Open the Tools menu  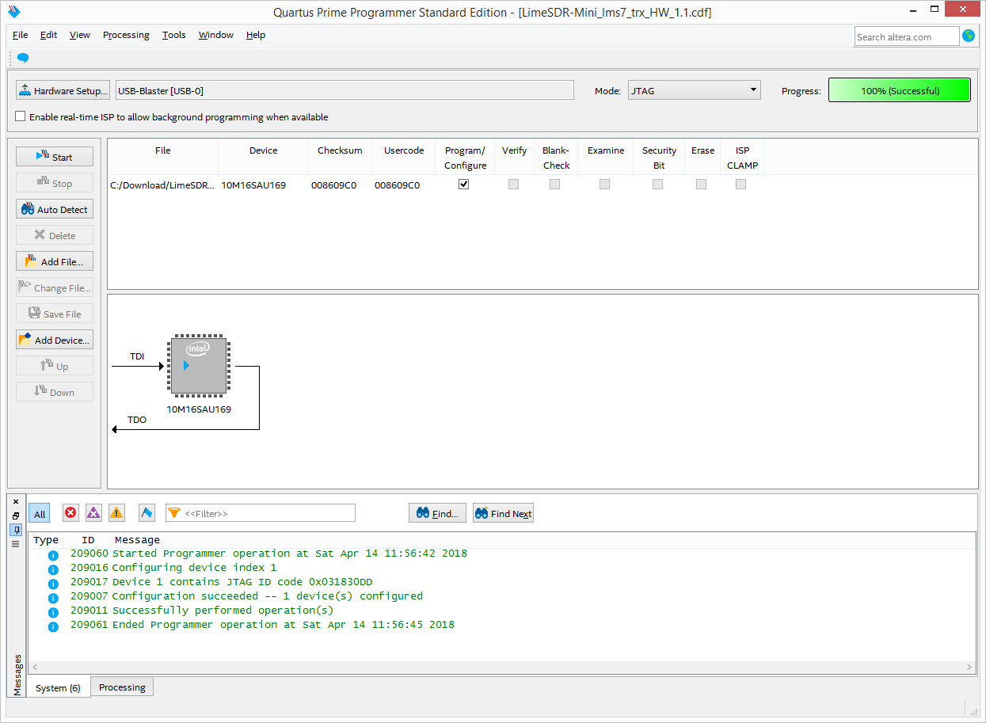174,35
